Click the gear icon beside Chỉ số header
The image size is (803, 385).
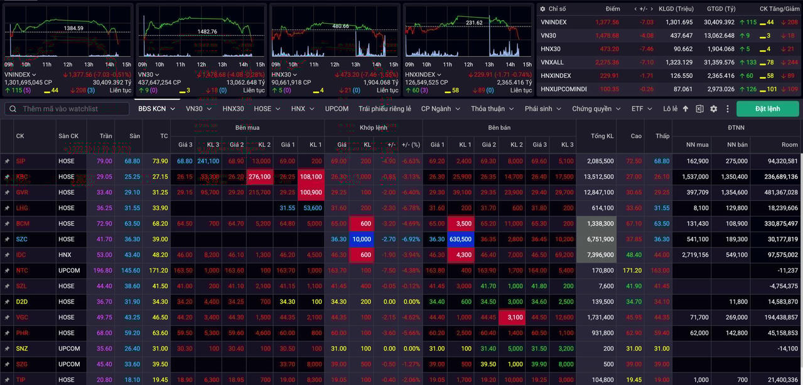pos(542,9)
